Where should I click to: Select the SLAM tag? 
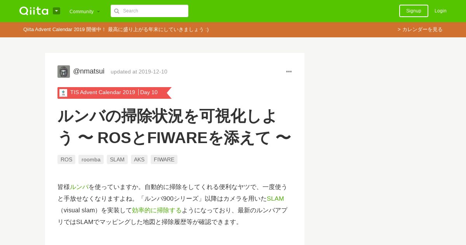[x=117, y=159]
